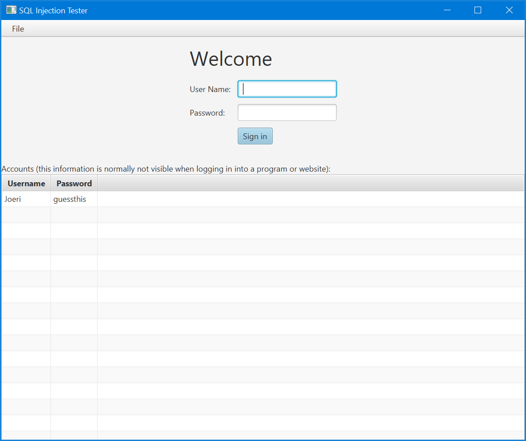The height and width of the screenshot is (441, 526).
Task: Click the 'Welcome' heading text
Action: click(231, 59)
